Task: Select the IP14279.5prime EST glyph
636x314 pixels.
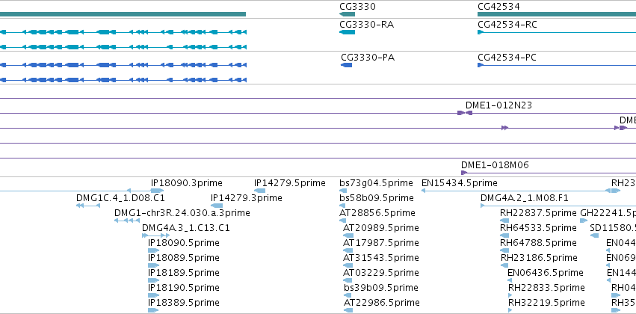Action: coord(259,191)
